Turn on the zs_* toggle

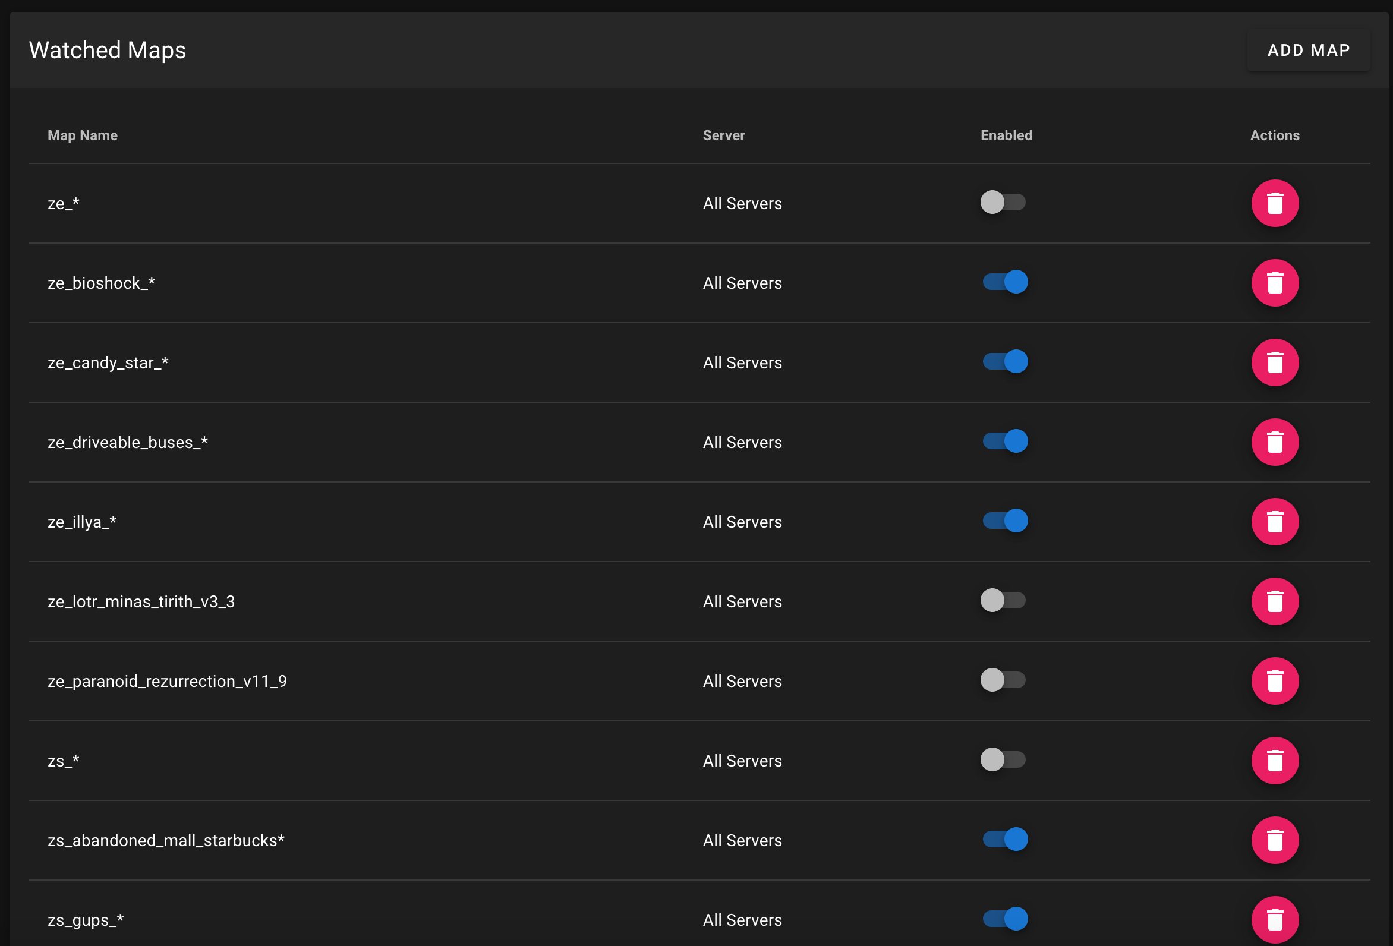1003,759
